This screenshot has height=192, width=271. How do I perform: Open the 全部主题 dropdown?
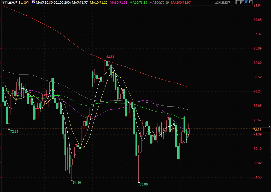click(x=222, y=2)
